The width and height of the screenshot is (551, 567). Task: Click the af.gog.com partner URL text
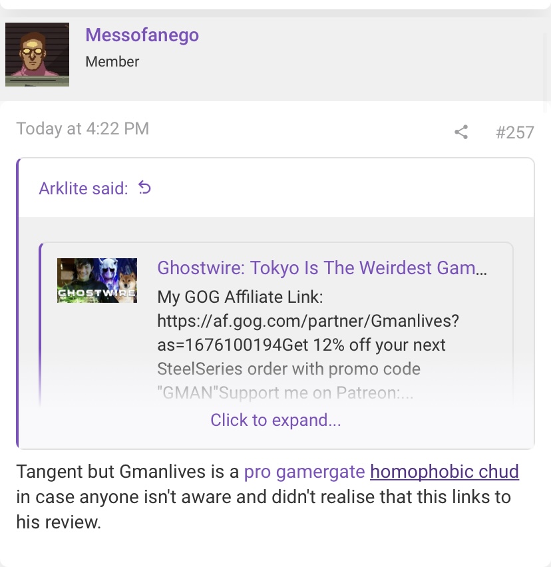(x=308, y=321)
